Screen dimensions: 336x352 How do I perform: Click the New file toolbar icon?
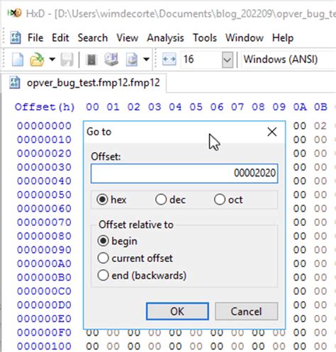pos(18,59)
